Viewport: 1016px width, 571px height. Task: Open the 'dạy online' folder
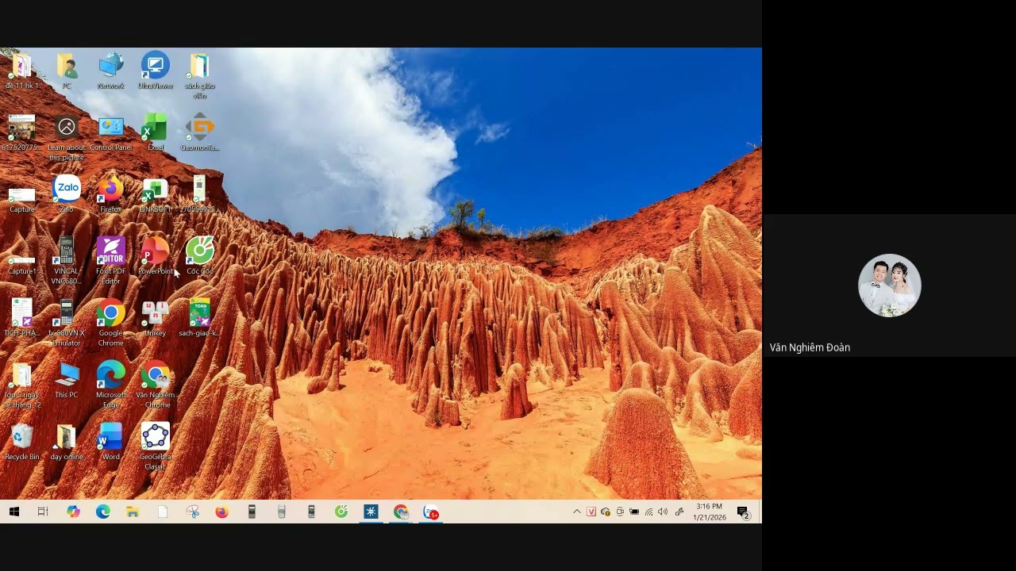[67, 443]
